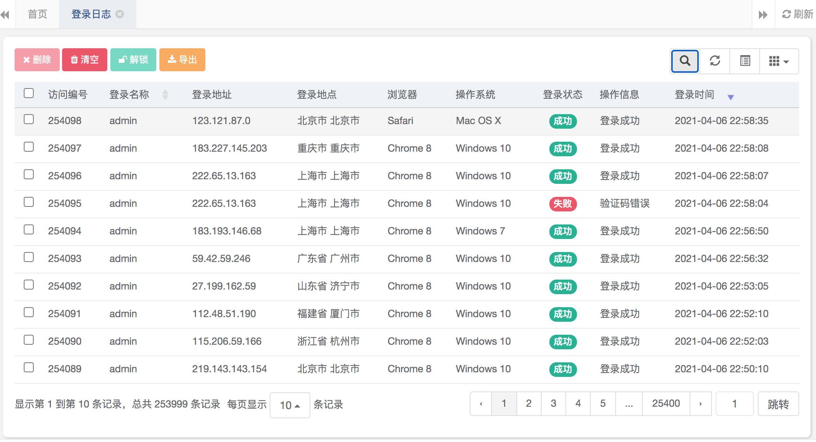Switch to the 首页 tab
Viewport: 816px width, 442px height.
(x=37, y=14)
